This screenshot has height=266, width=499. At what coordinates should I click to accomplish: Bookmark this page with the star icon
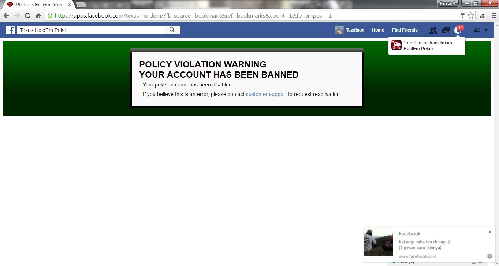[x=470, y=16]
